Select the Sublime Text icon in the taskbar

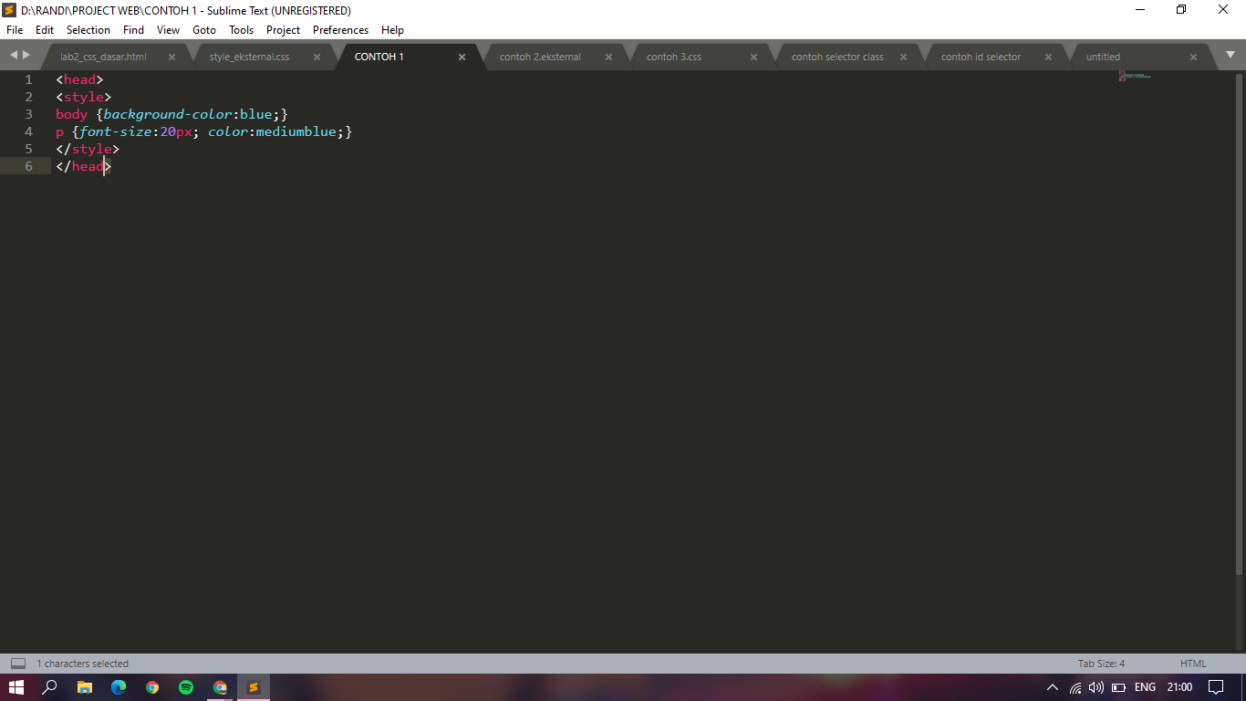click(x=254, y=686)
